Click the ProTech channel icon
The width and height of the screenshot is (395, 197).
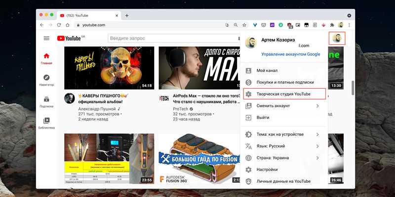pyautogui.click(x=163, y=98)
